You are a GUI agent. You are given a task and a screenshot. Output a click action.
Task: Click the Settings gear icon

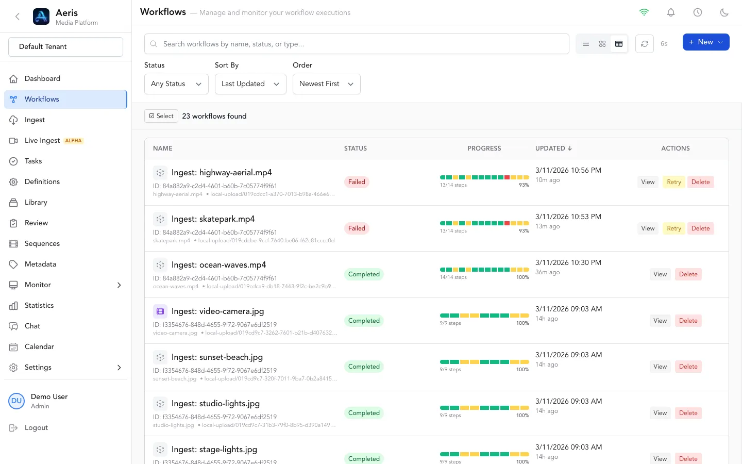coord(13,367)
